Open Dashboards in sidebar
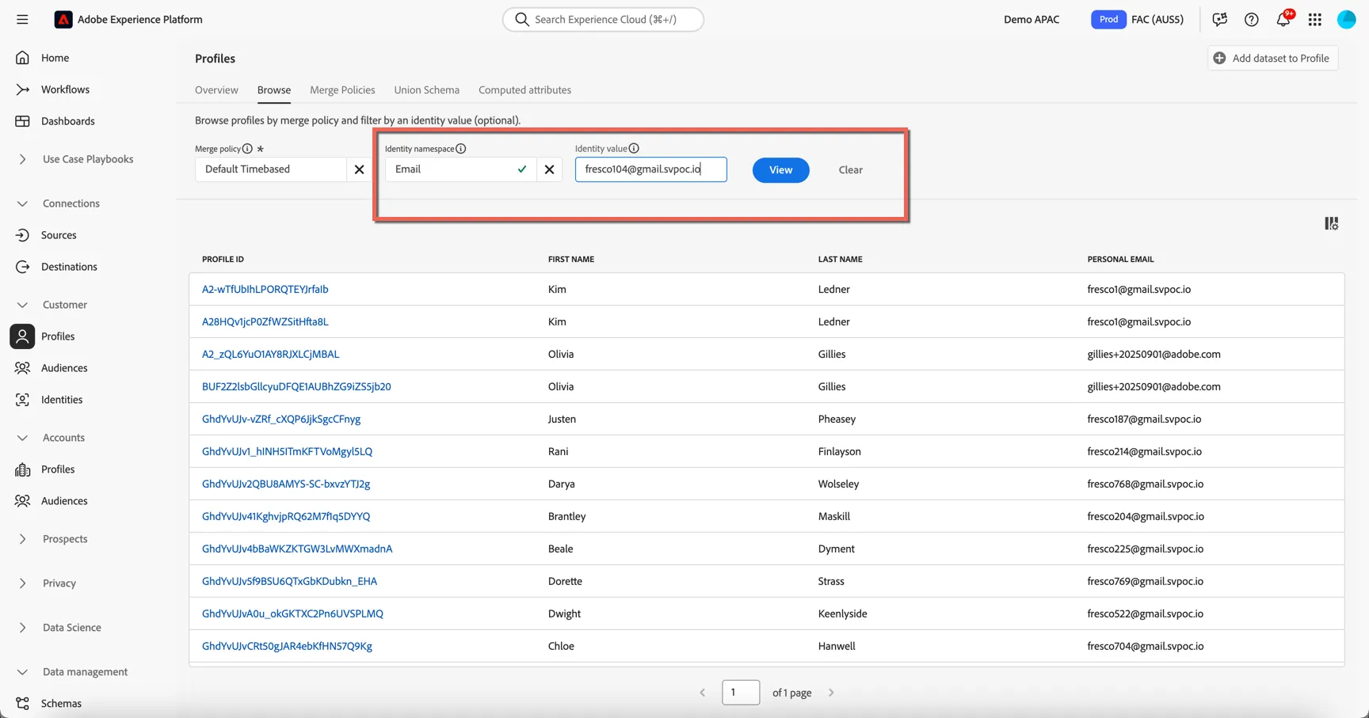 tap(67, 121)
